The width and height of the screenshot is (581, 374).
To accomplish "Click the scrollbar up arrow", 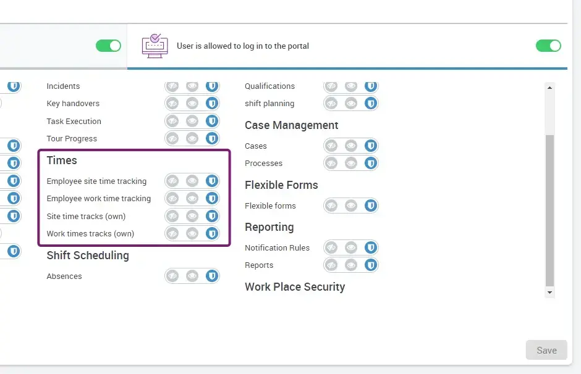I will point(549,88).
